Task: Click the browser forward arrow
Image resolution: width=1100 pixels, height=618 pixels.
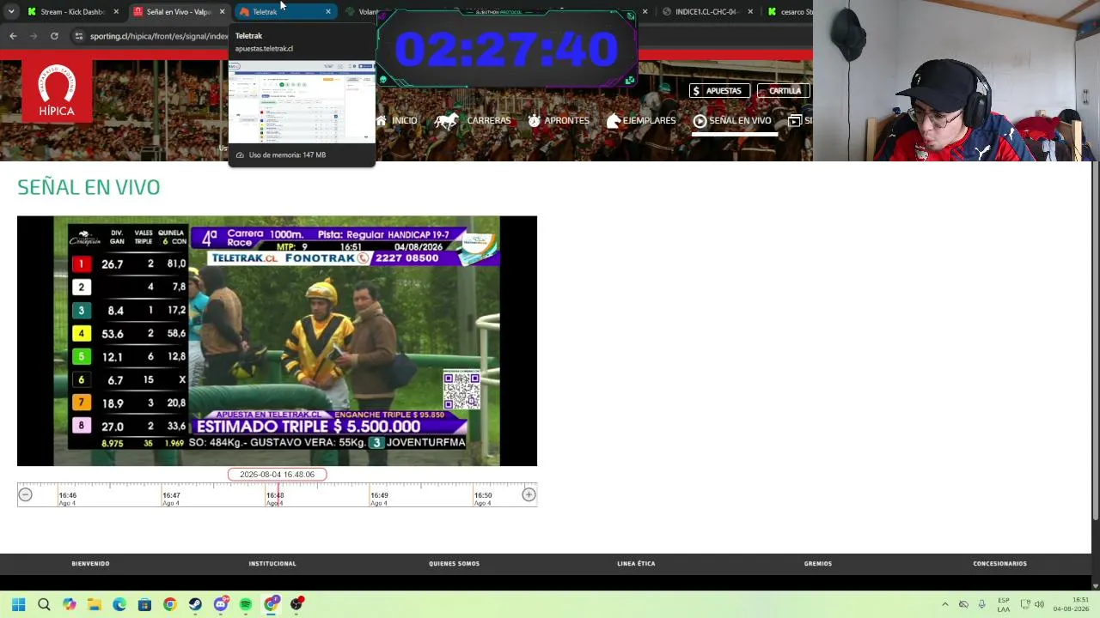Action: point(34,36)
